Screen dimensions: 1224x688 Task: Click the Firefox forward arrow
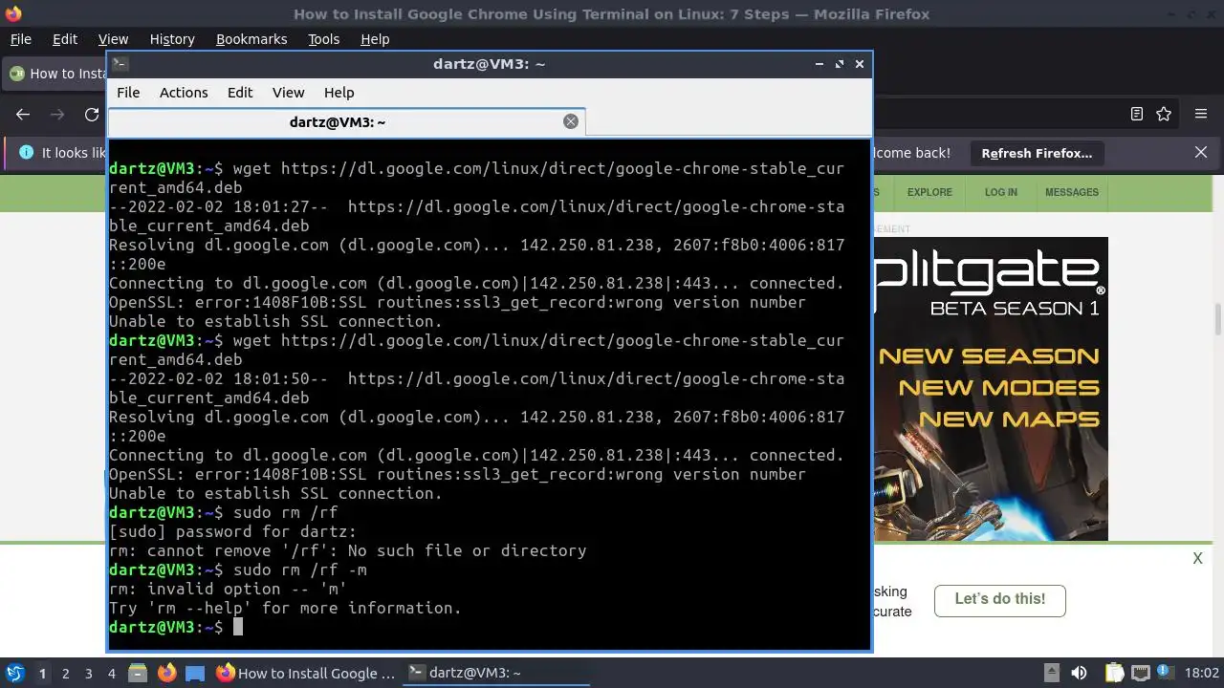point(57,114)
